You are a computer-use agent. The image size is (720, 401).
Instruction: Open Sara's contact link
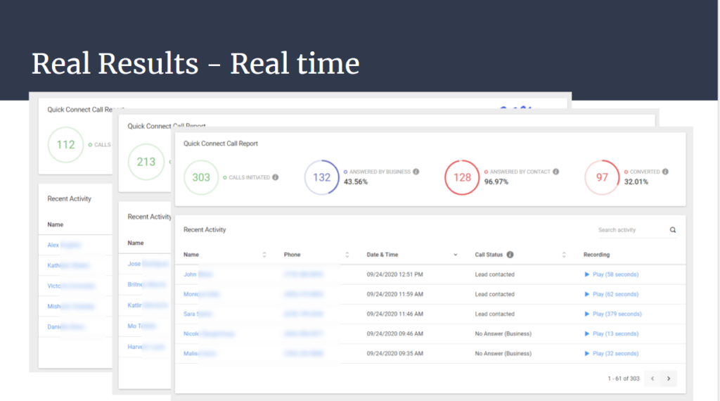click(x=190, y=314)
